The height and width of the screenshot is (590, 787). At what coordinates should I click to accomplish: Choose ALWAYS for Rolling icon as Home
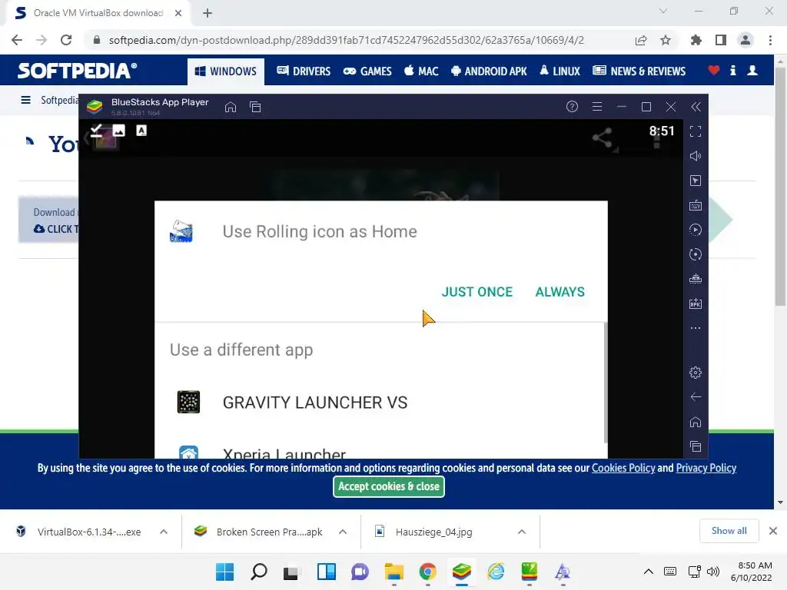pyautogui.click(x=560, y=292)
